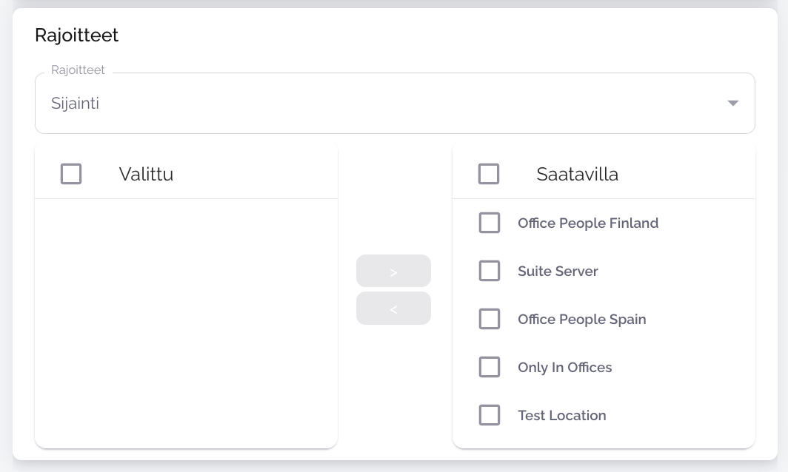The width and height of the screenshot is (788, 472).
Task: Check the Suite Server checkbox
Action: pos(490,271)
